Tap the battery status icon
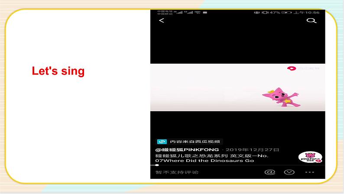Screen dimensions: 344x194 pyautogui.click(x=286, y=13)
